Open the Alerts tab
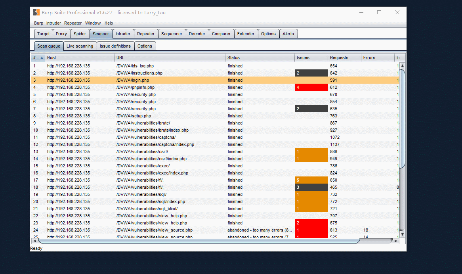 tap(288, 34)
